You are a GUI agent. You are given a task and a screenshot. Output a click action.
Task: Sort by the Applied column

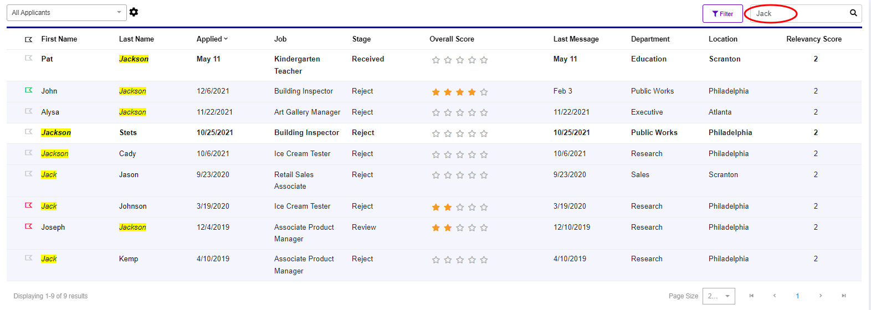tap(212, 39)
